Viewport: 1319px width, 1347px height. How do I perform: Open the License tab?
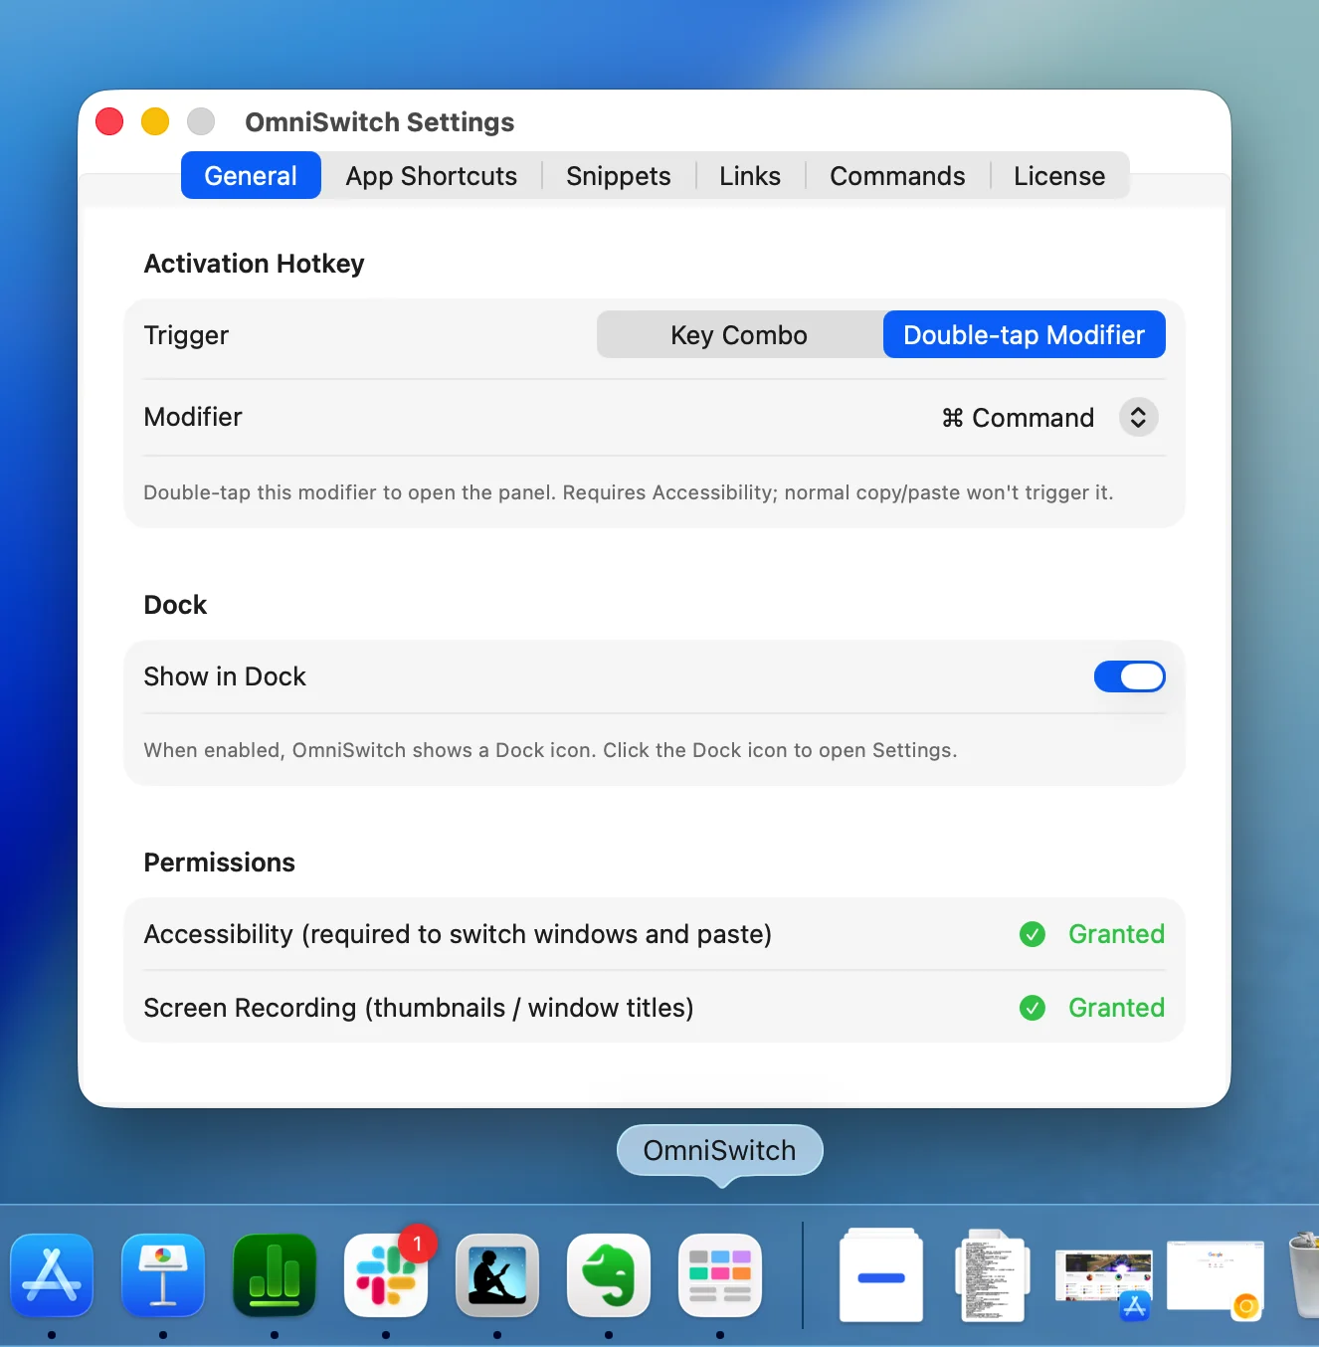coord(1059,176)
